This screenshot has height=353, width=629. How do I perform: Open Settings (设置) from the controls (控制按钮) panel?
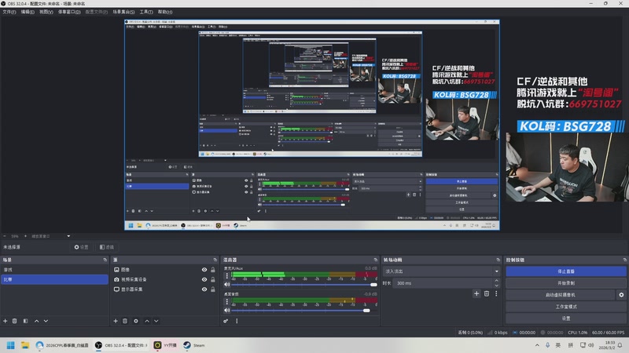pyautogui.click(x=566, y=318)
